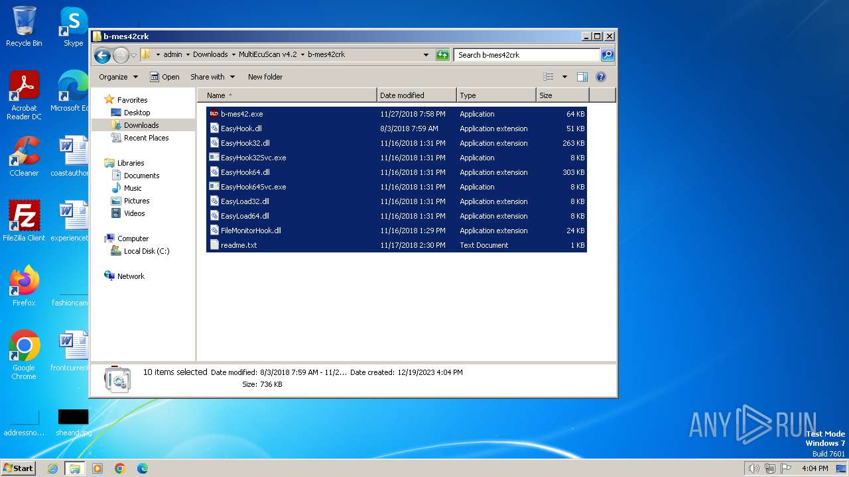Click the New folder button

pos(265,77)
